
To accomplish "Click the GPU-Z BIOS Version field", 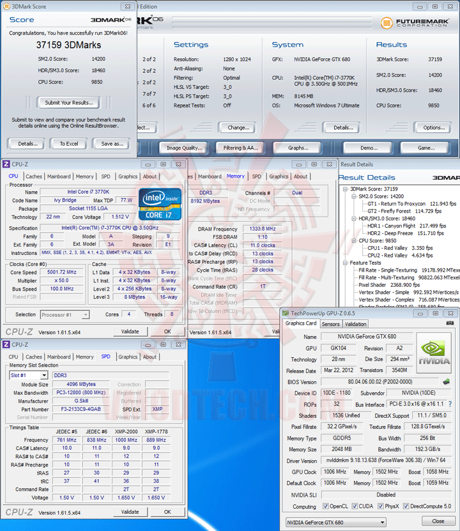I will [x=379, y=381].
